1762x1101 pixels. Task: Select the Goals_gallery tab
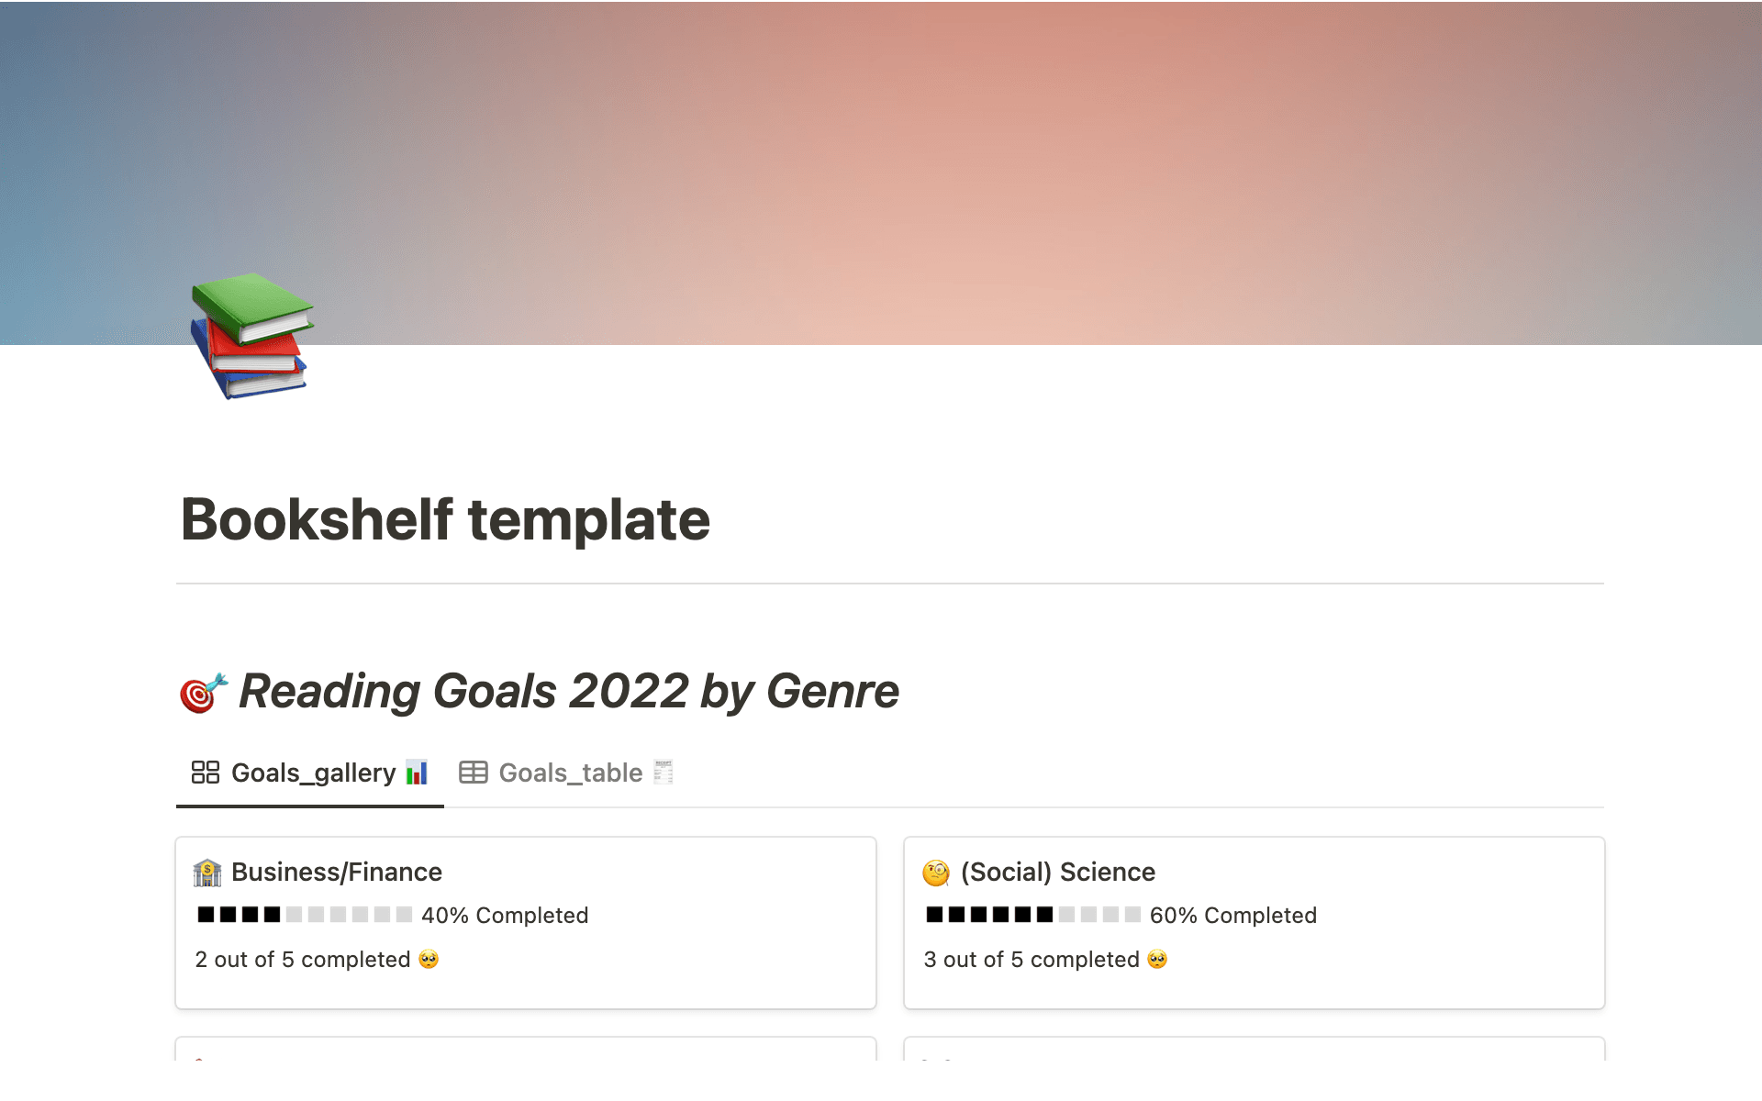pyautogui.click(x=312, y=773)
